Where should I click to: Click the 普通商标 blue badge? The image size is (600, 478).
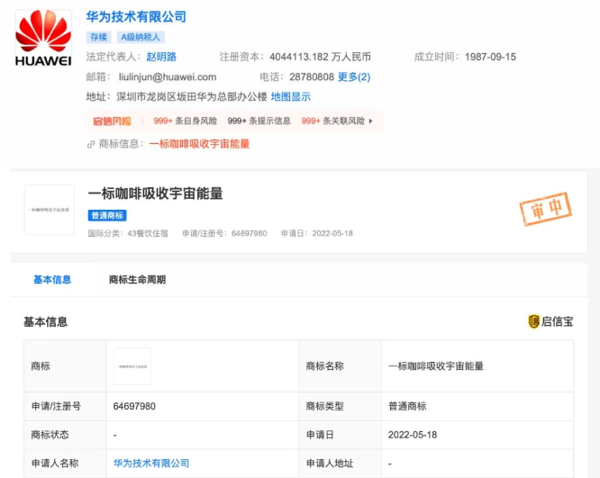107,215
